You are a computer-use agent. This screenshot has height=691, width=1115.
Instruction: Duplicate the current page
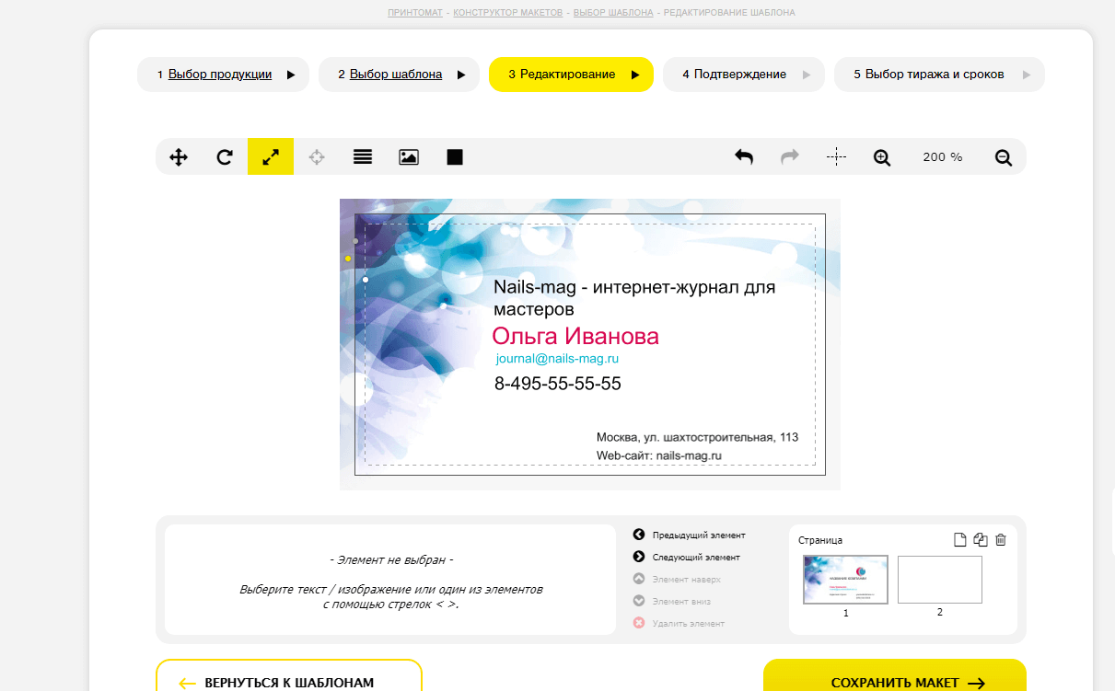[x=981, y=540]
